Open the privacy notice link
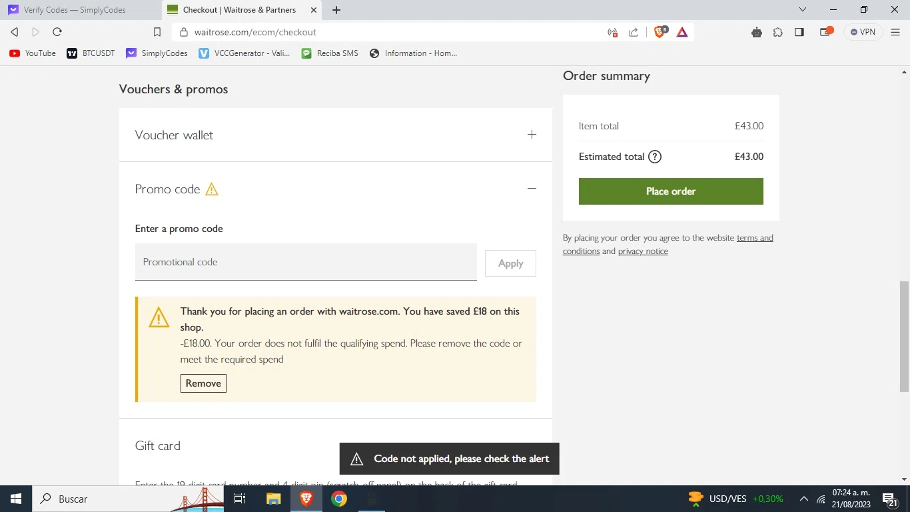Screen dimensions: 910x512 pos(643,251)
